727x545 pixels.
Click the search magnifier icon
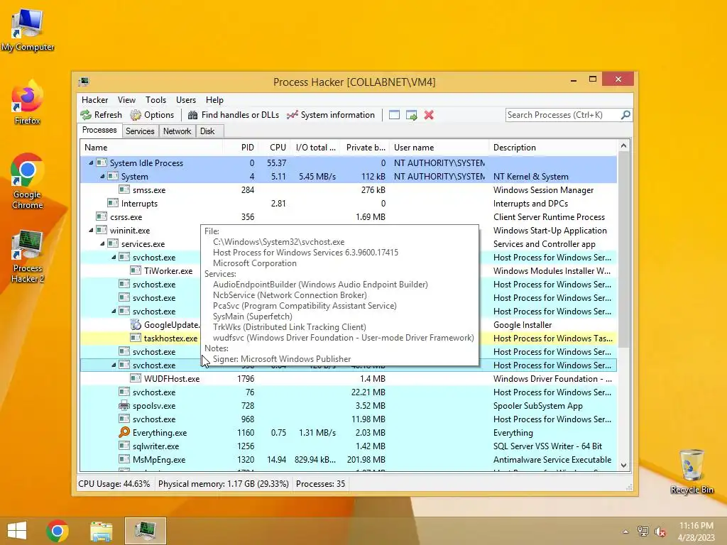tap(625, 114)
